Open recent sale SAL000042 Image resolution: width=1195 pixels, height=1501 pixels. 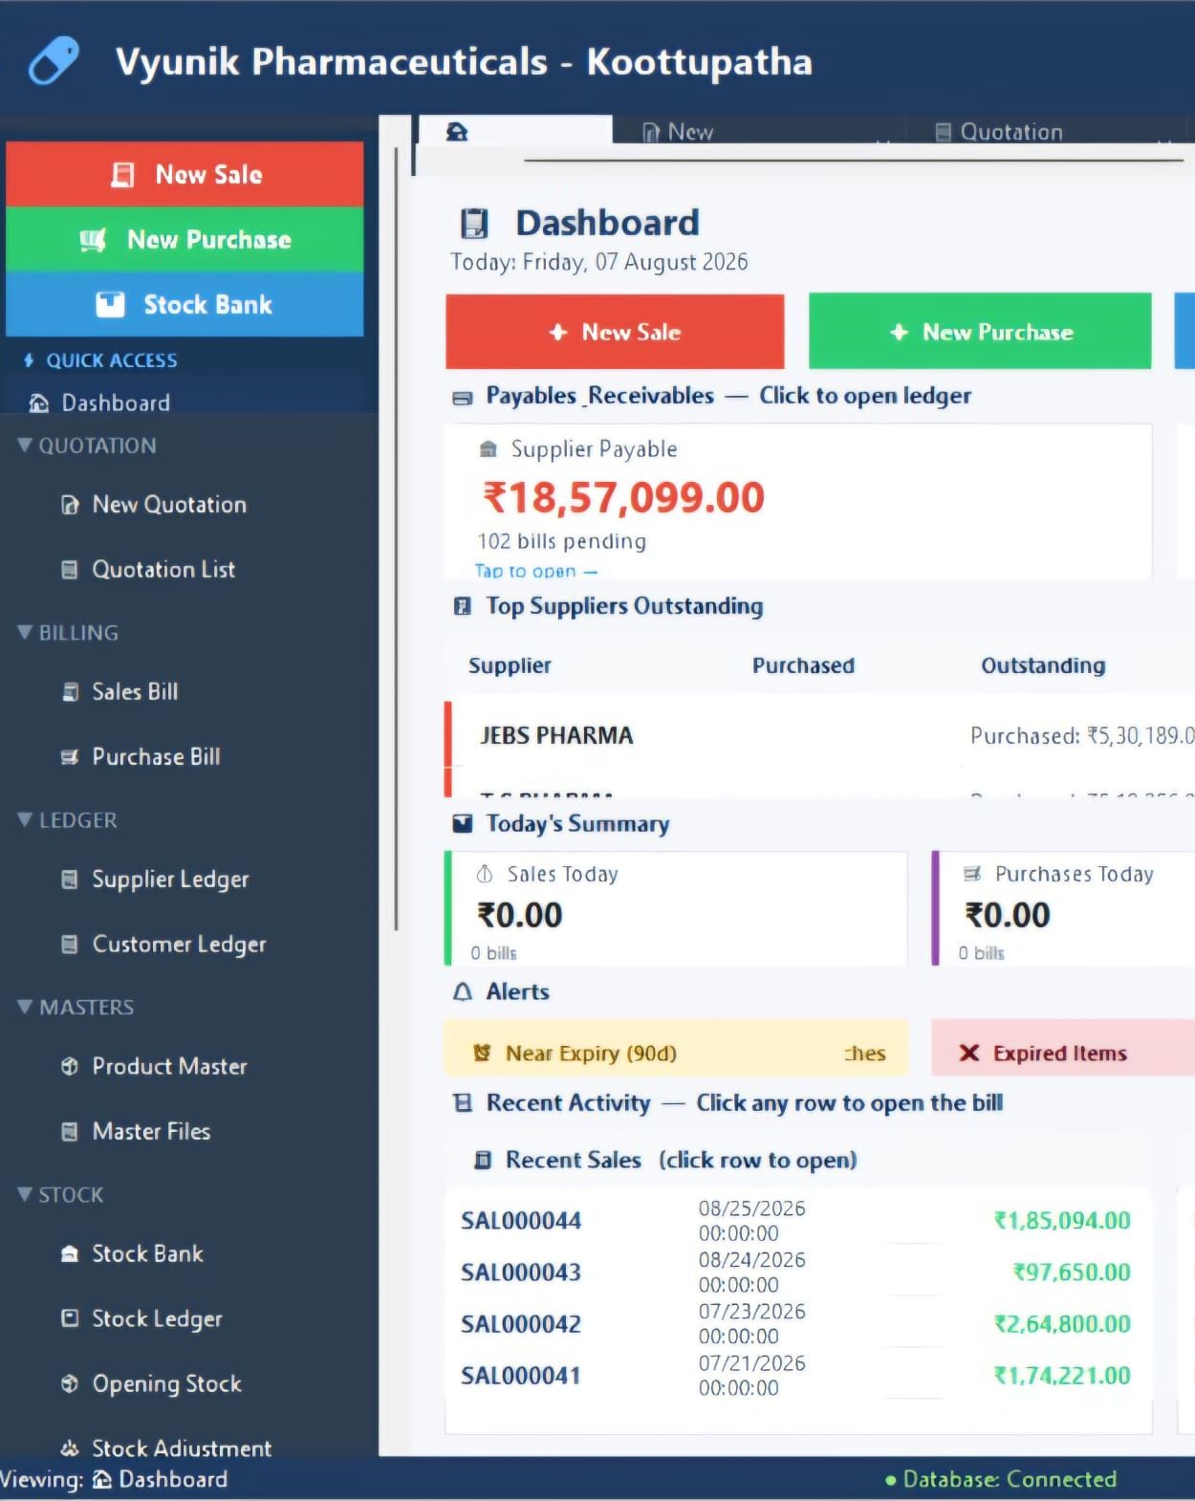pos(798,1324)
